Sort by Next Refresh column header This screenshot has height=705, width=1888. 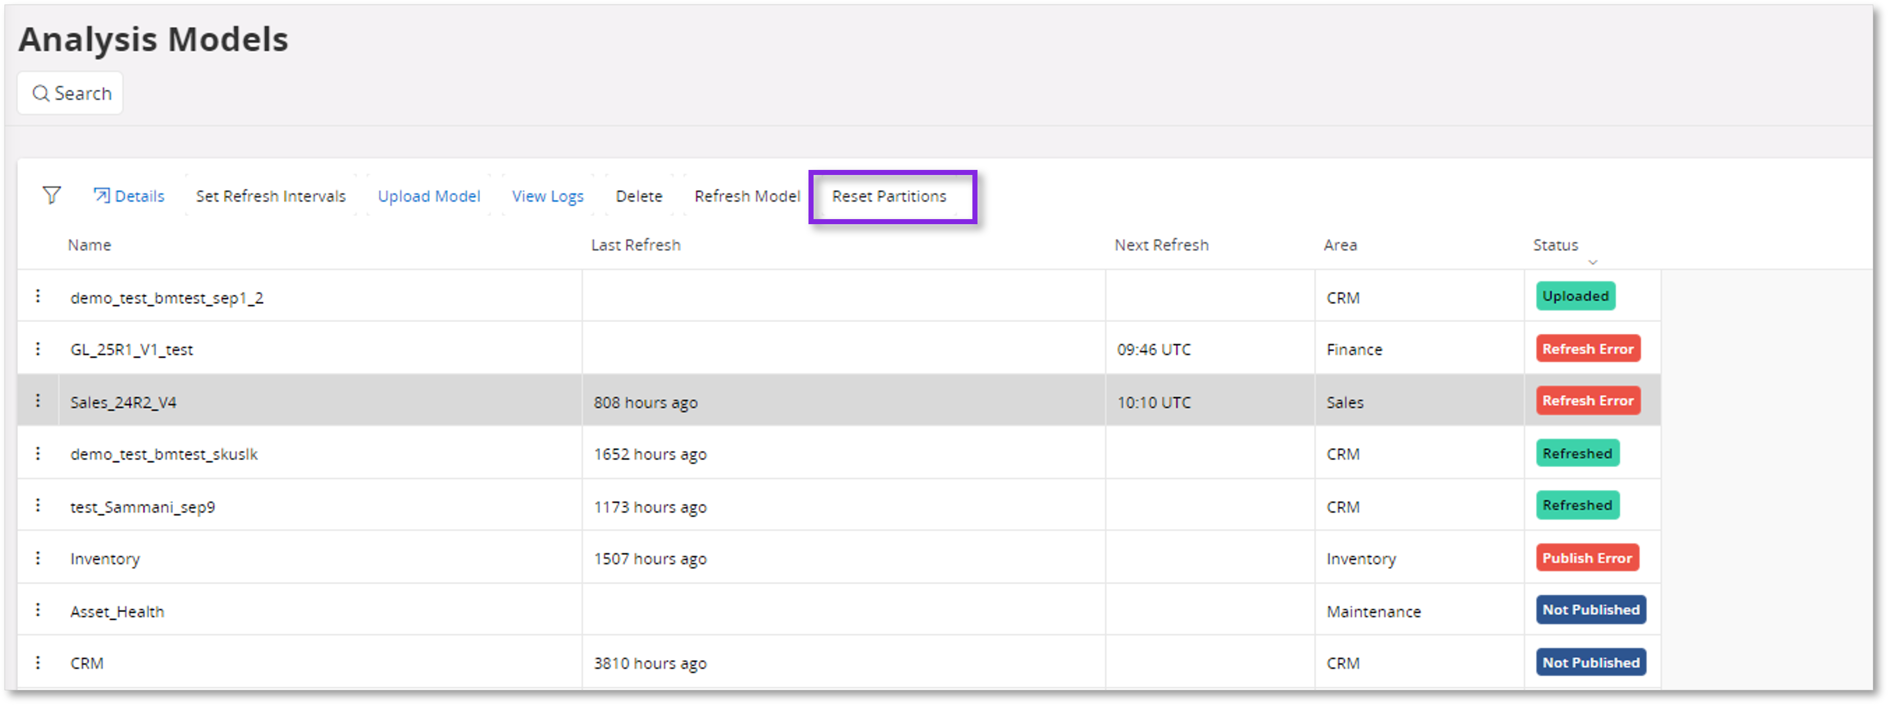click(x=1161, y=245)
